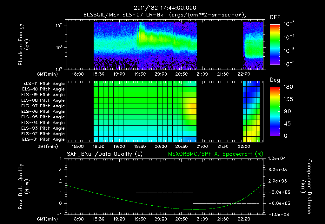
Task: Click the Electron Energy (eV) axis label
Action: coord(23,44)
